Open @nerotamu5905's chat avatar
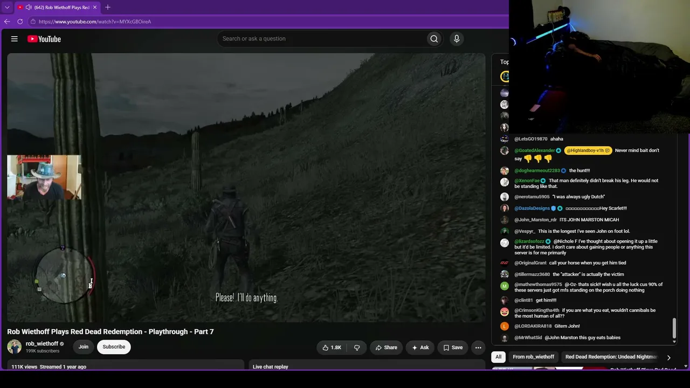This screenshot has height=388, width=690. click(x=505, y=197)
